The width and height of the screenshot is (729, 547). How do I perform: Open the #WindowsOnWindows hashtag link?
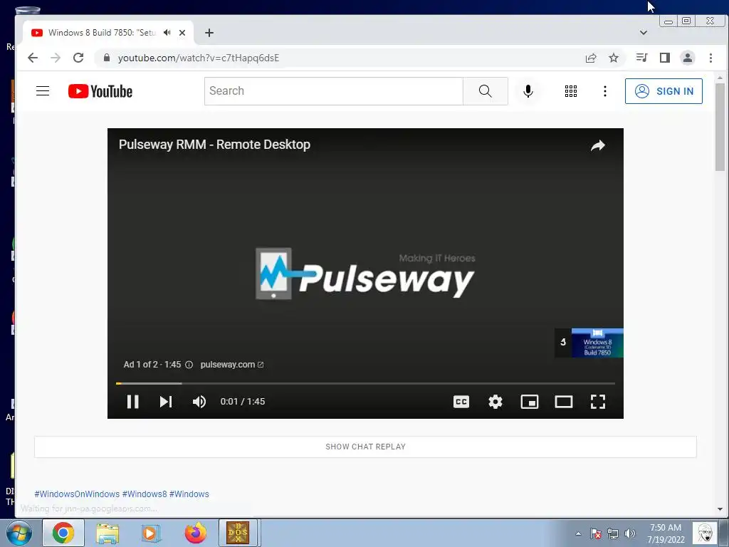pos(77,494)
